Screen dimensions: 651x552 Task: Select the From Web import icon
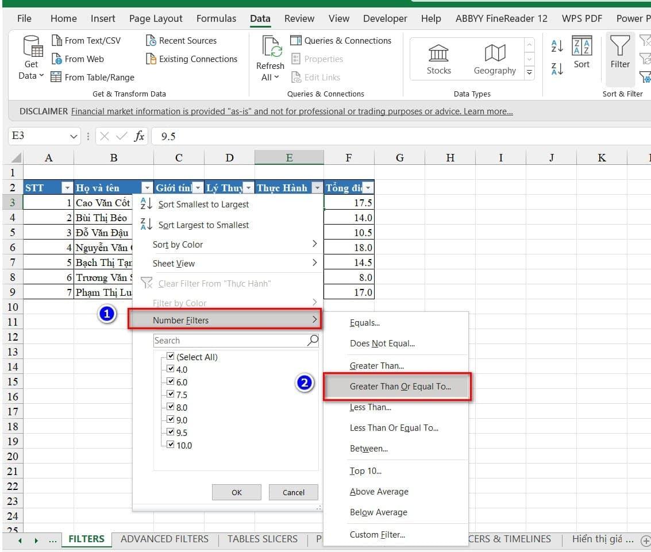tap(56, 59)
